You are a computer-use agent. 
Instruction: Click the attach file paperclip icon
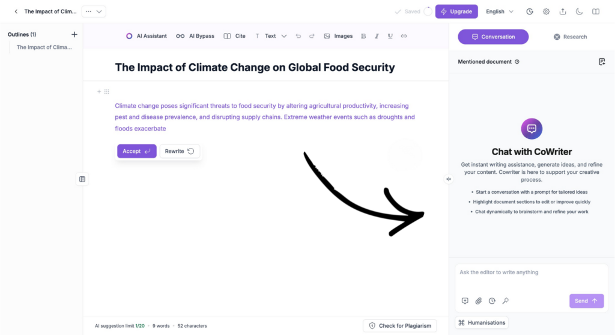tap(479, 301)
